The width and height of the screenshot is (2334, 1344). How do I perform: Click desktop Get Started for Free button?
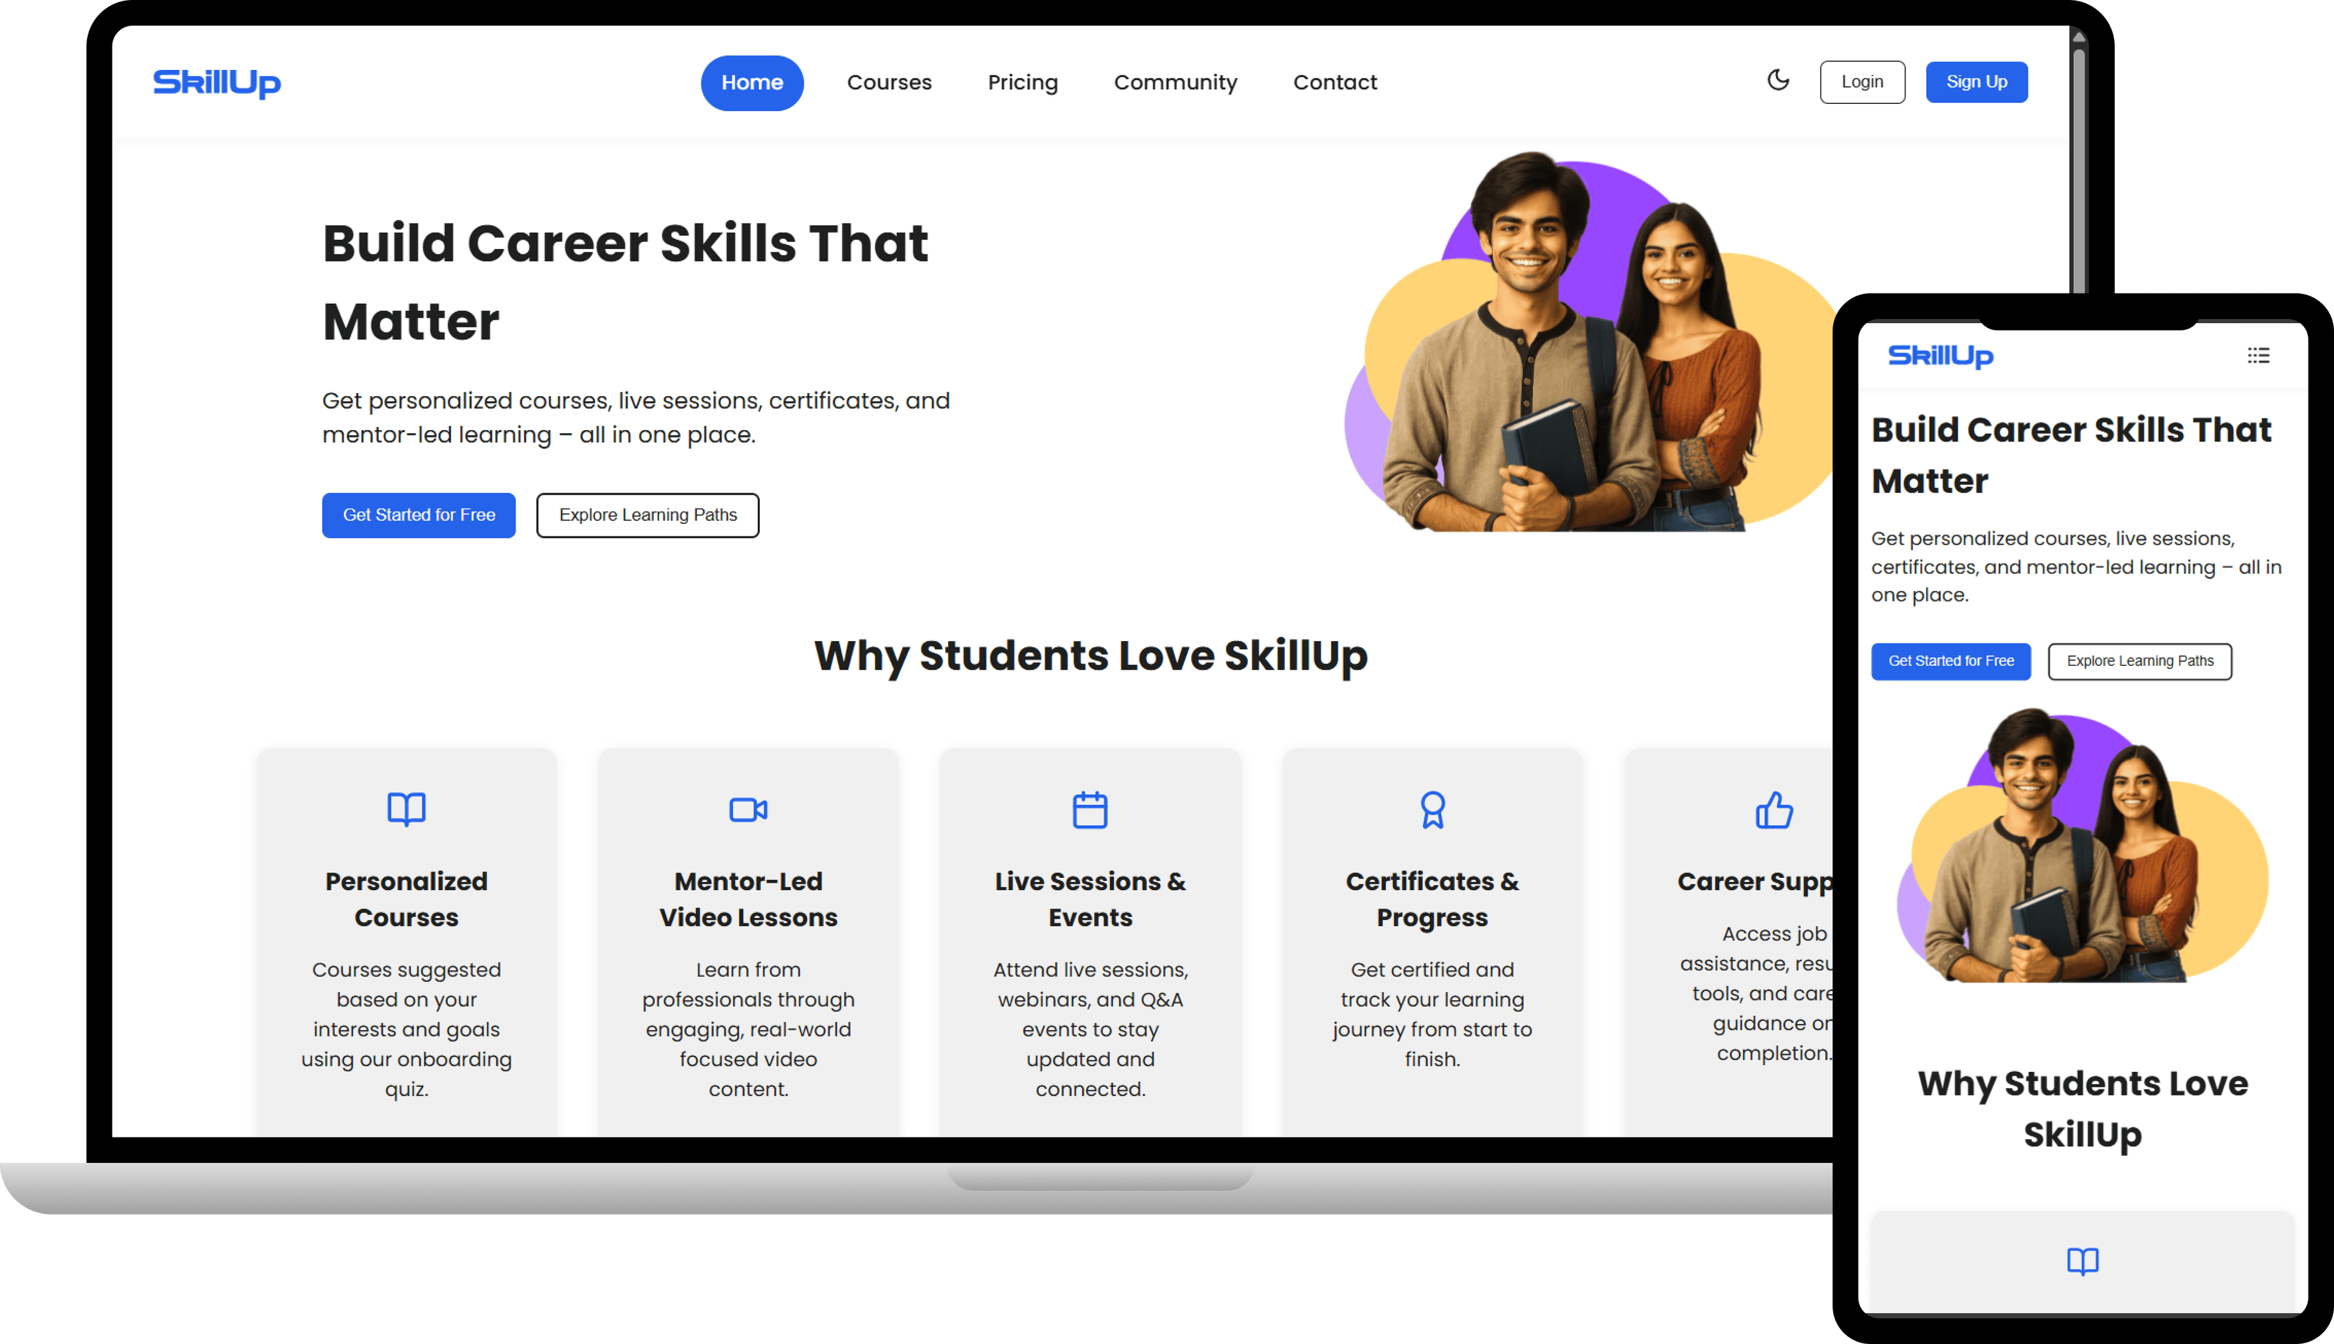tap(419, 515)
